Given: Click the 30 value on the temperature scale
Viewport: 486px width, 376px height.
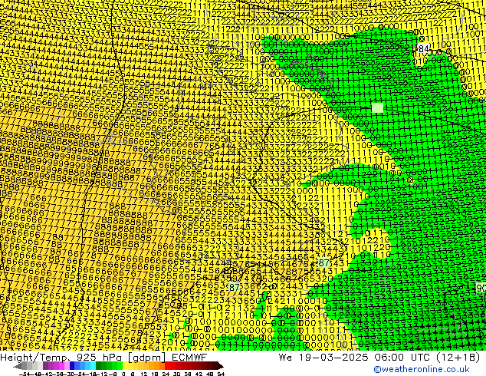Looking at the screenshot, I should (x=176, y=374).
